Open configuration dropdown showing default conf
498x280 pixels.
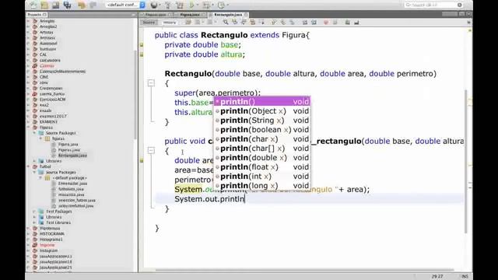(x=125, y=5)
